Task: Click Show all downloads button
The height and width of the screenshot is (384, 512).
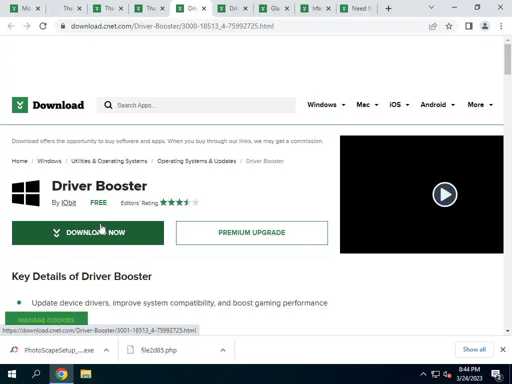Action: point(474,349)
